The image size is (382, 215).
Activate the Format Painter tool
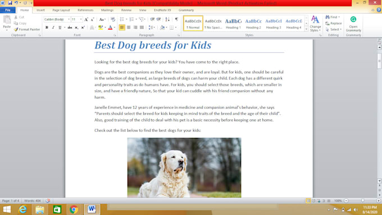(x=27, y=29)
